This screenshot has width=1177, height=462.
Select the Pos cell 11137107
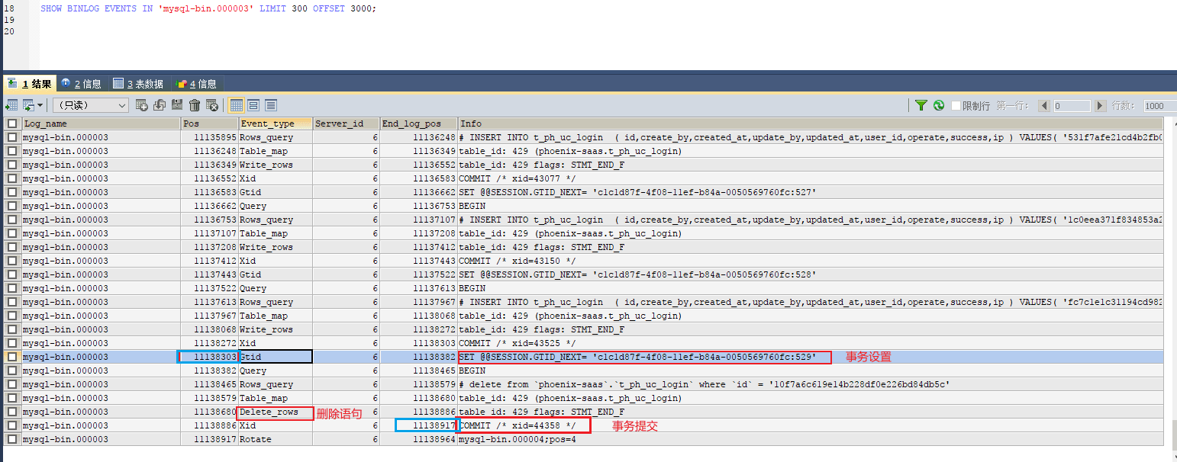click(210, 233)
